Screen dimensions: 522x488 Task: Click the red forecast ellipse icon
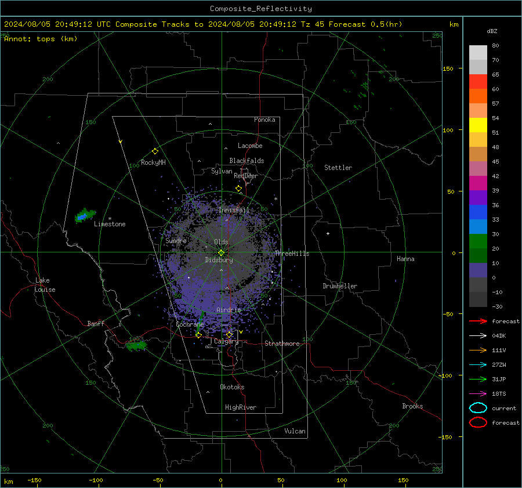[478, 422]
